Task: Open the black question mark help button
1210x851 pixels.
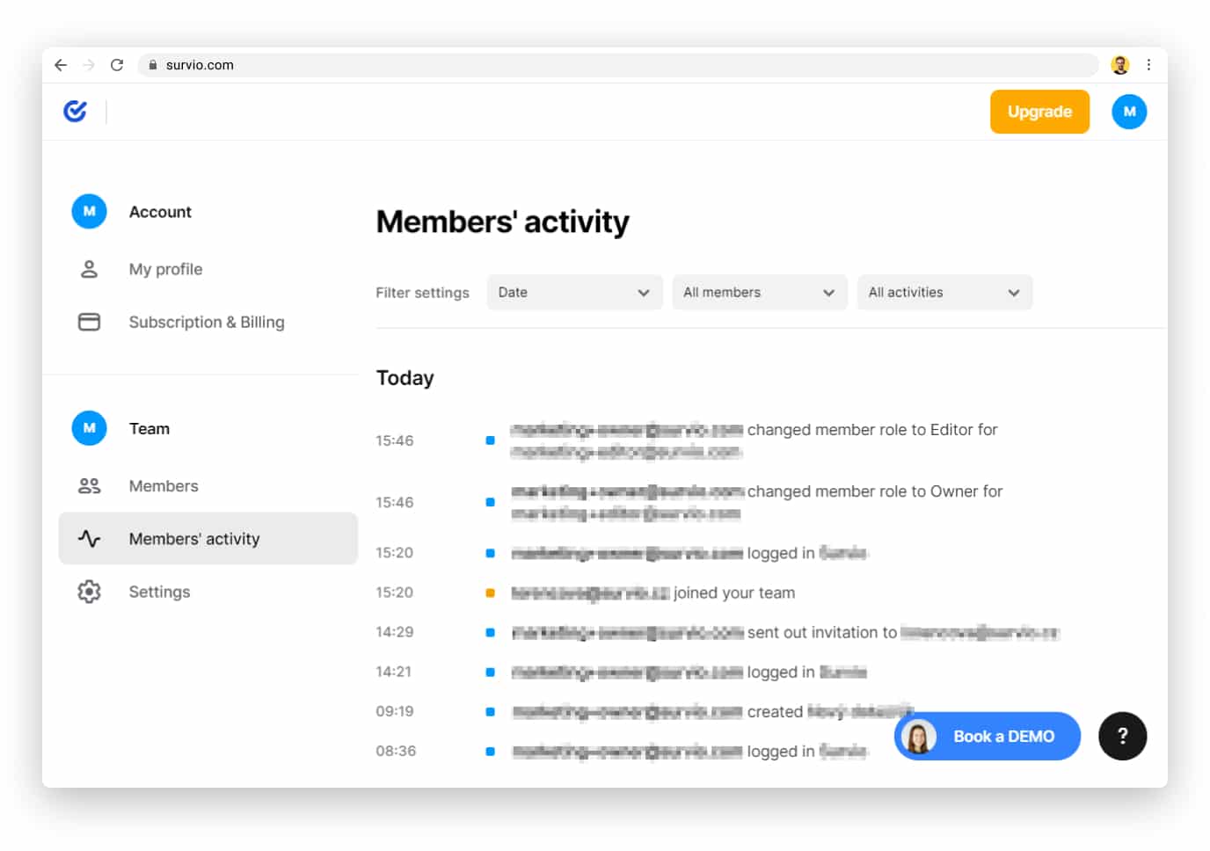Action: click(x=1122, y=736)
